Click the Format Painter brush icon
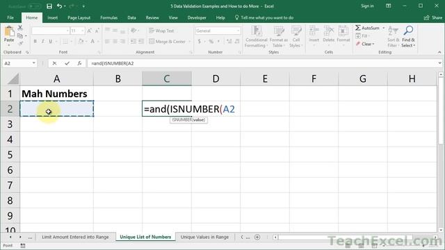Image resolution: width=445 pixels, height=250 pixels. [20, 43]
